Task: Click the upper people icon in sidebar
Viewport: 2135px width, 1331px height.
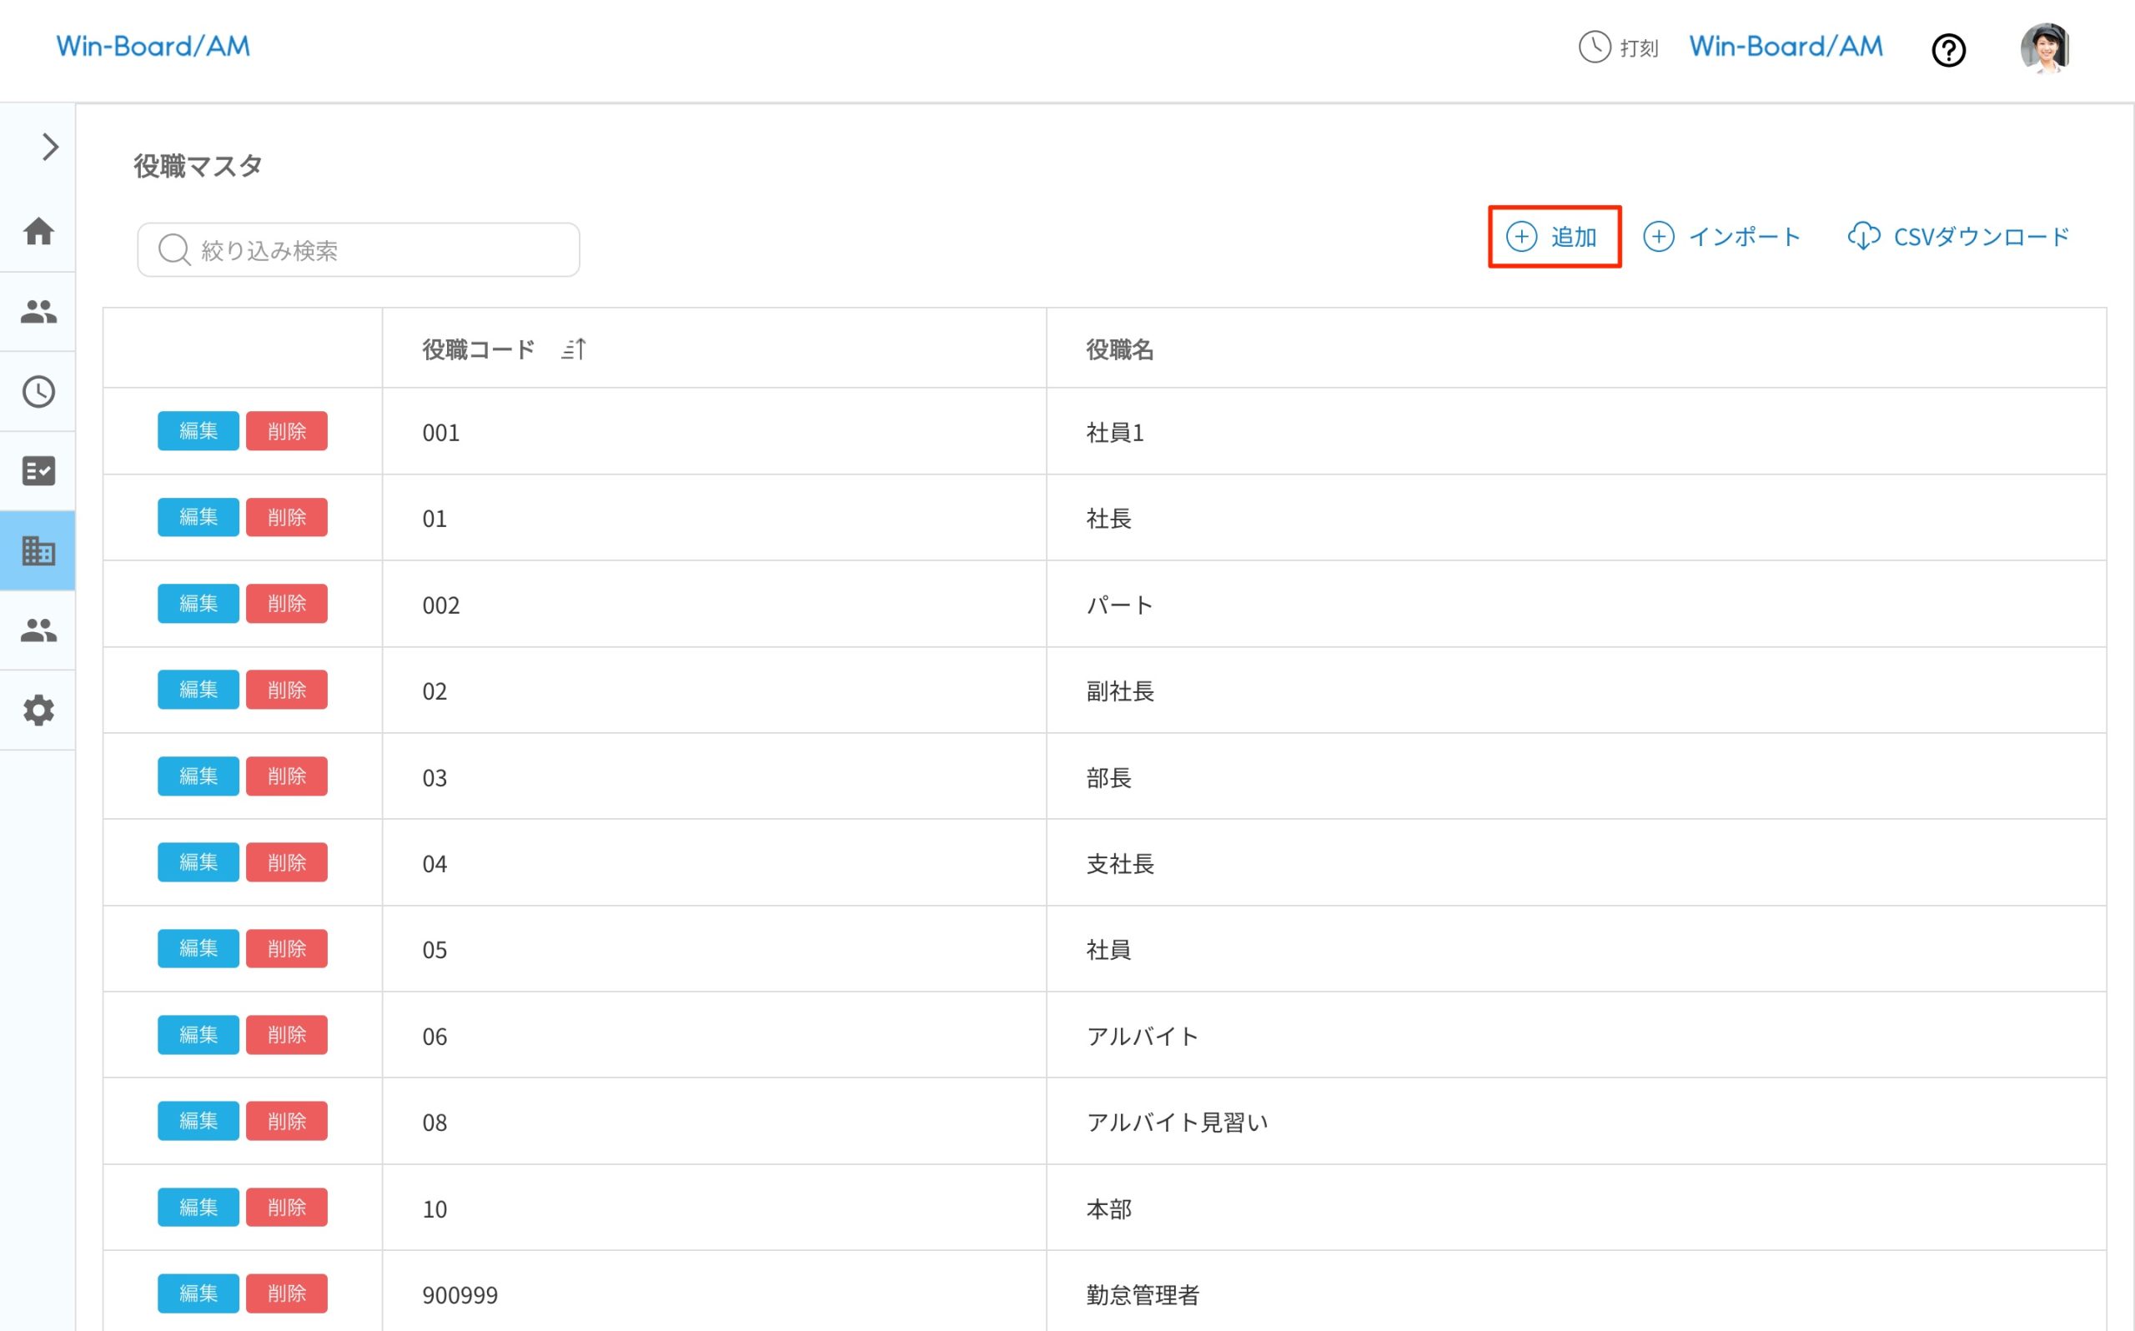Action: 38,312
